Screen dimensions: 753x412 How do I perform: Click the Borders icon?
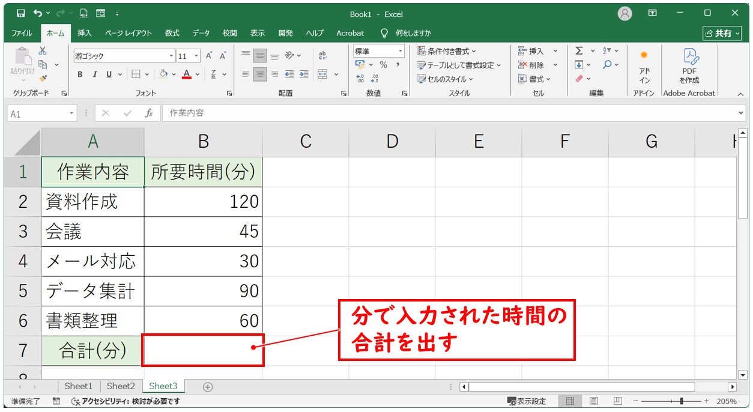pos(136,74)
